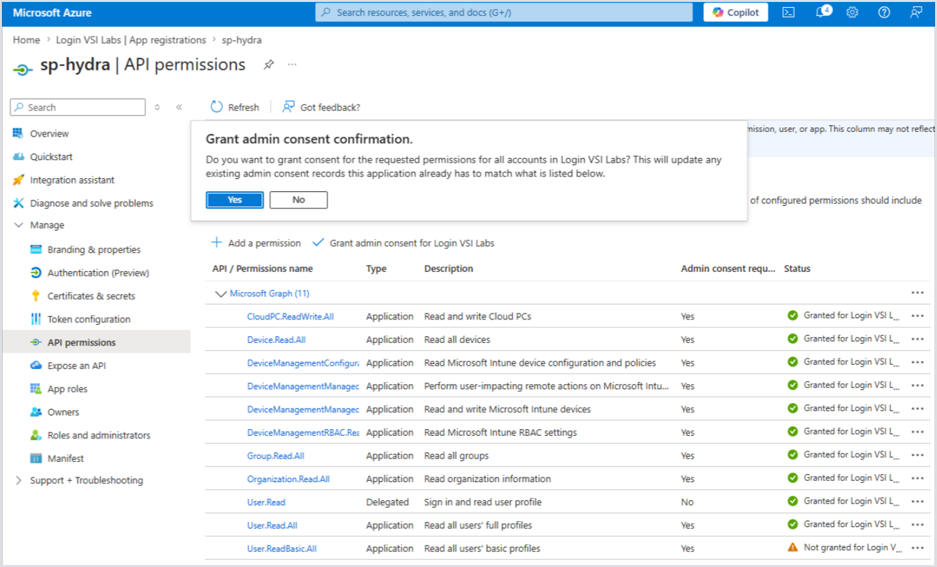Click the feedback person icon in top bar
Viewport: 937px width, 567px height.
click(x=916, y=12)
